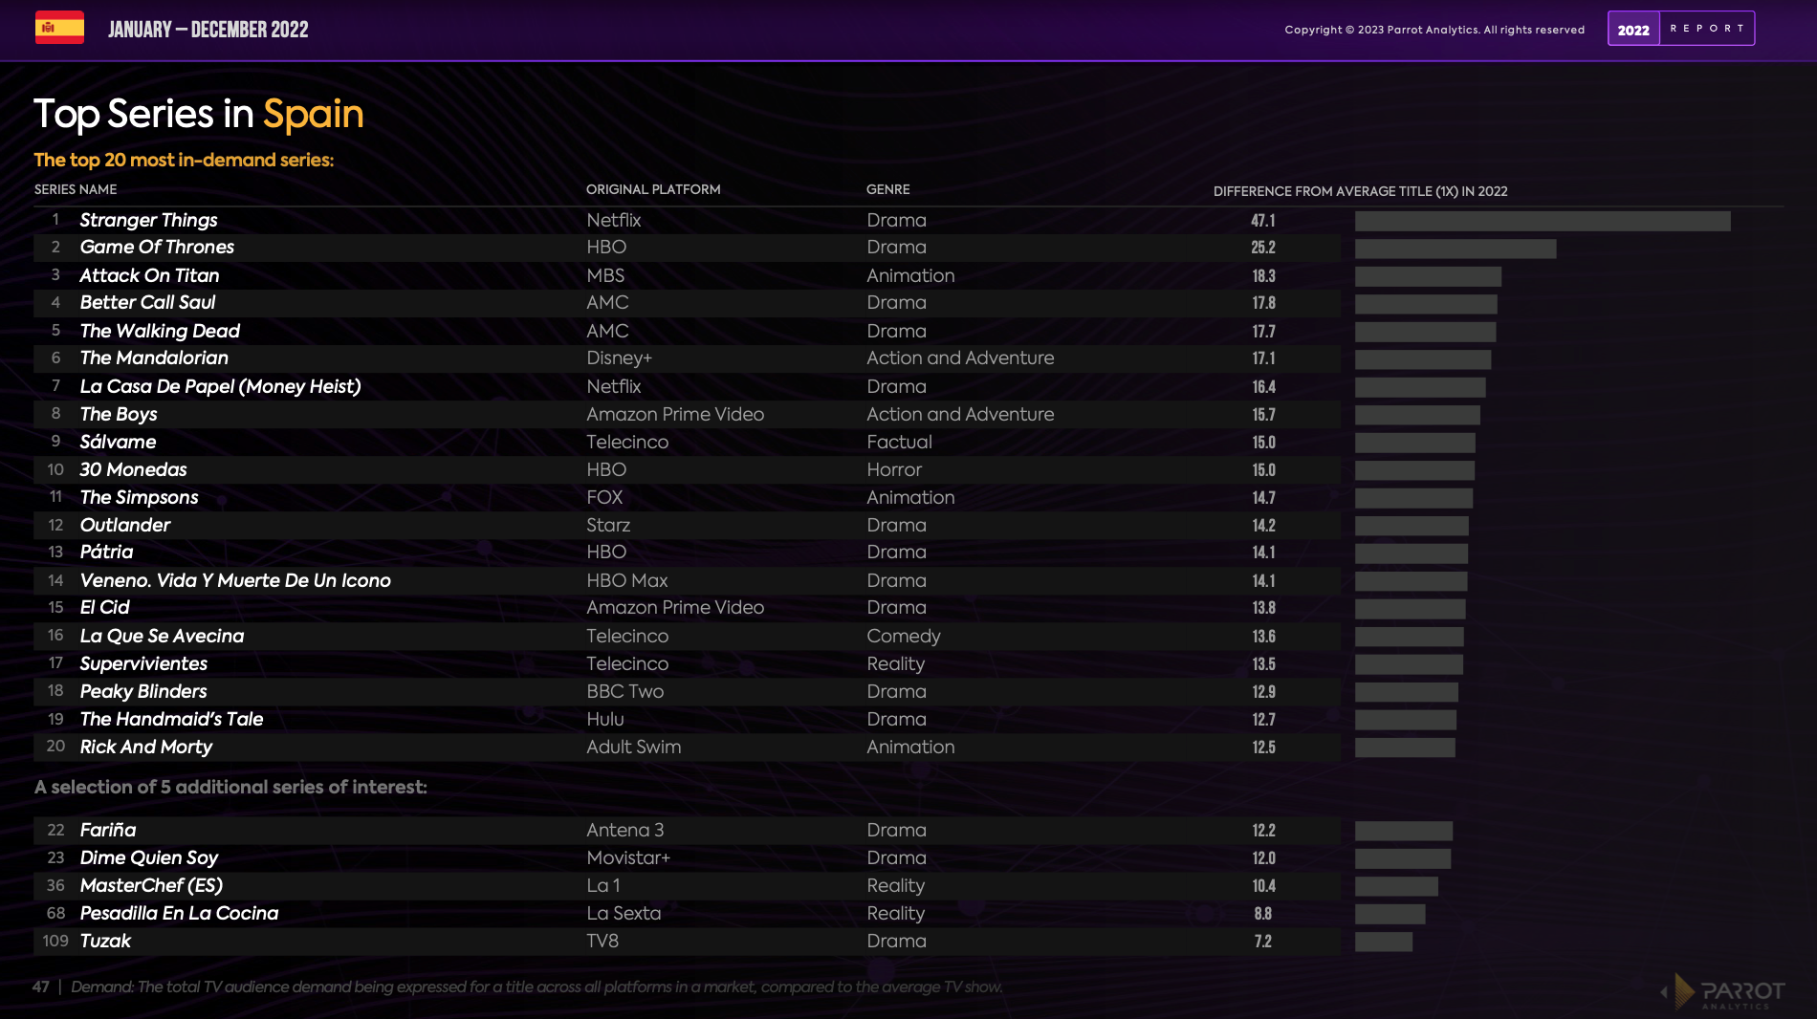Click the Top Series in Spain title
1817x1019 pixels.
click(x=199, y=115)
